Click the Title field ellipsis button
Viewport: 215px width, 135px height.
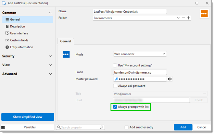click(x=205, y=94)
